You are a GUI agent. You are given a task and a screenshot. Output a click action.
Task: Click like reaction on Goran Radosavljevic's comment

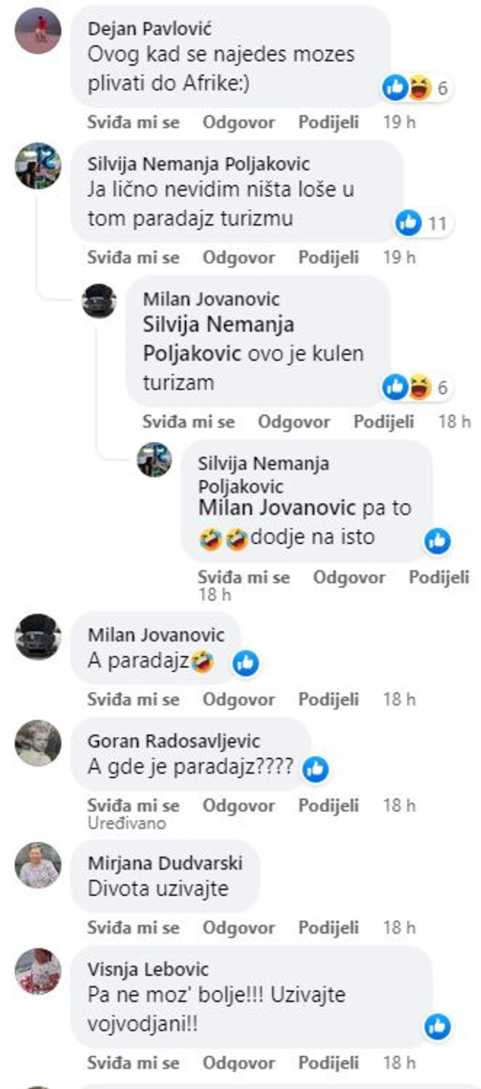pyautogui.click(x=316, y=769)
